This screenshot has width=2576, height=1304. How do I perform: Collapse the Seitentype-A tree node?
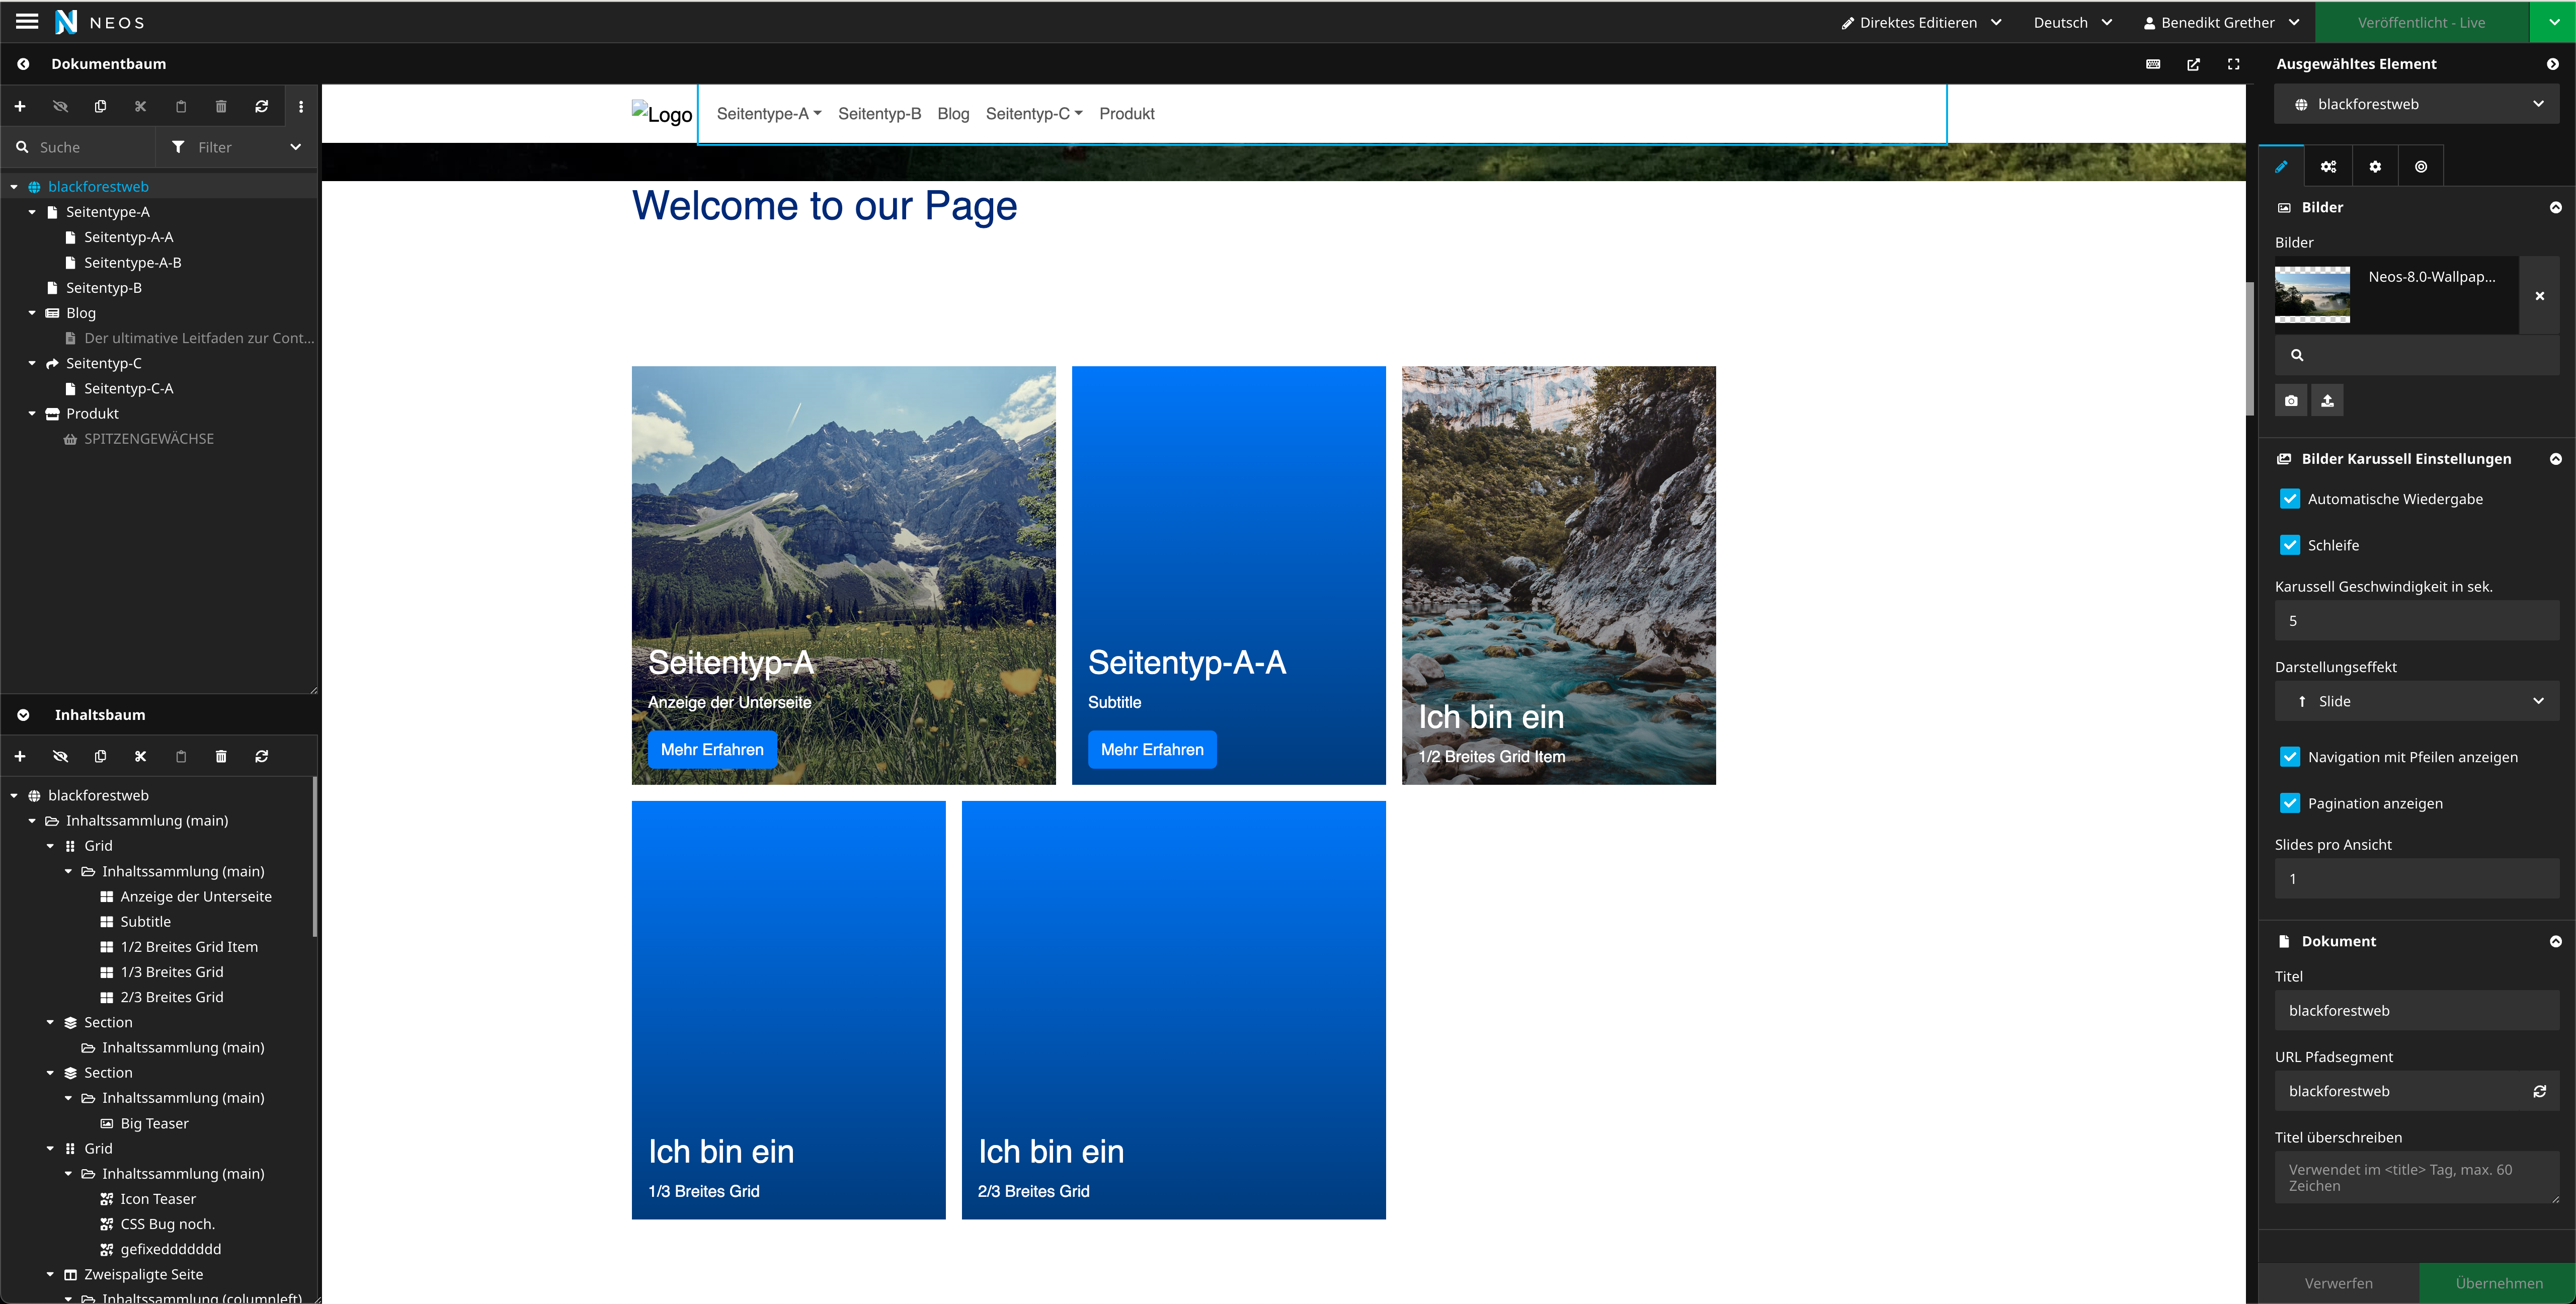click(x=32, y=212)
